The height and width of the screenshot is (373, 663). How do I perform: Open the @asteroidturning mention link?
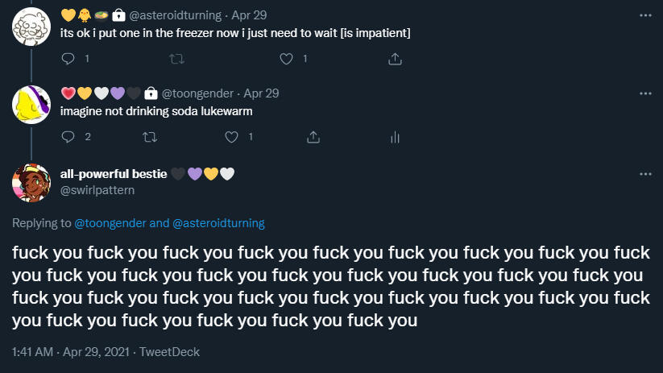[x=218, y=223]
